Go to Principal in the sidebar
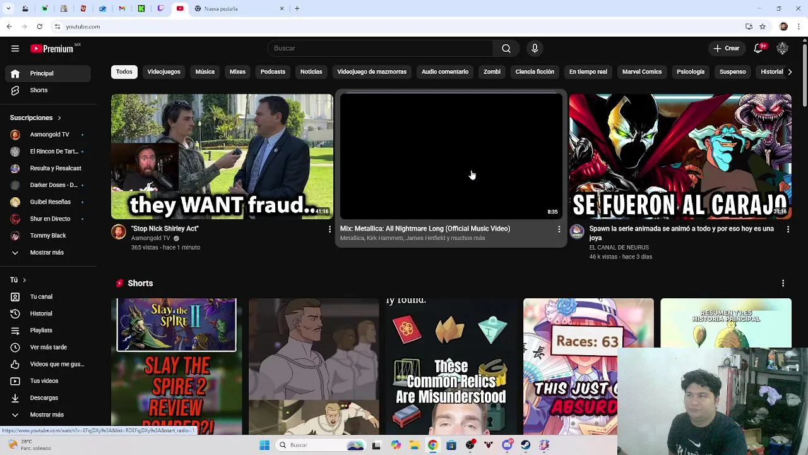The width and height of the screenshot is (808, 455). [48, 73]
